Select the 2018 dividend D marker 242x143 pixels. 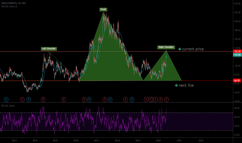click(x=132, y=99)
